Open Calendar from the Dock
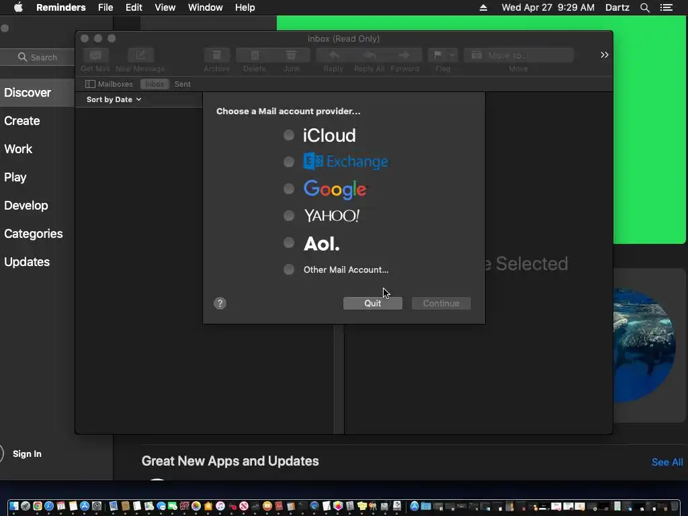This screenshot has height=516, width=688. click(x=60, y=506)
